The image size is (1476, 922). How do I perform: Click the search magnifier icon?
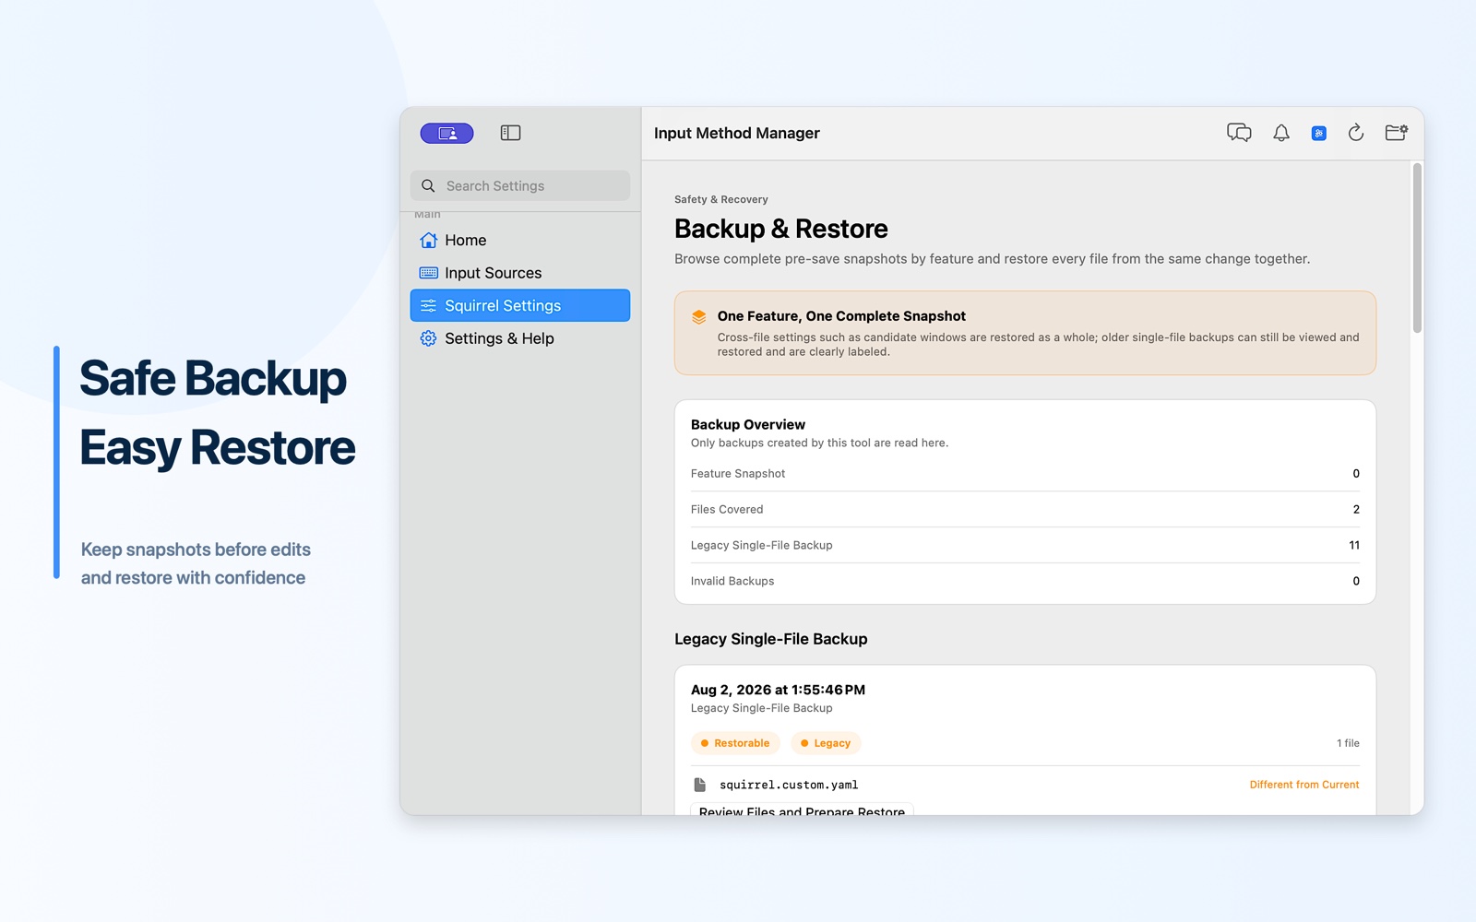[x=428, y=186]
